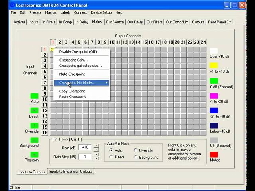Click the magenta -1 to -20 dB swatch

tap(214, 96)
